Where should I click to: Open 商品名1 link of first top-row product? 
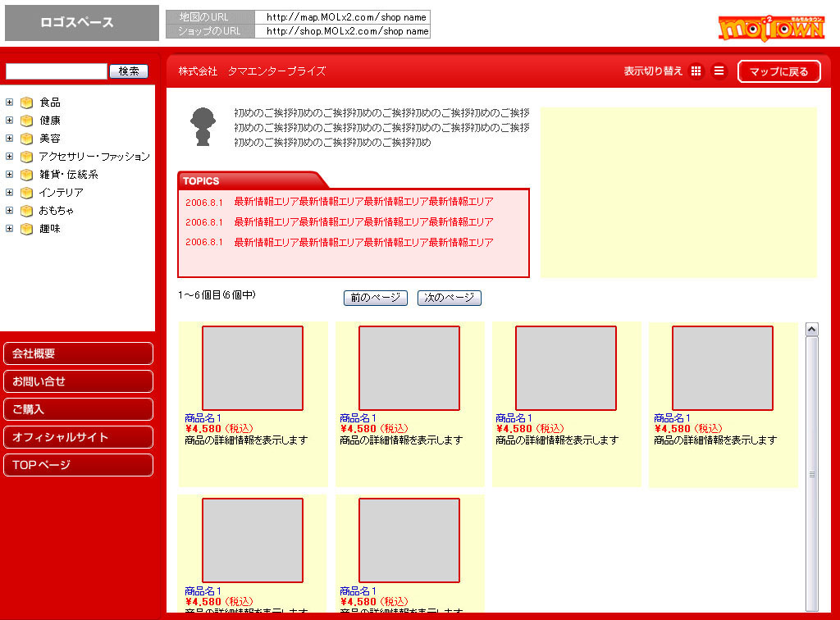203,418
